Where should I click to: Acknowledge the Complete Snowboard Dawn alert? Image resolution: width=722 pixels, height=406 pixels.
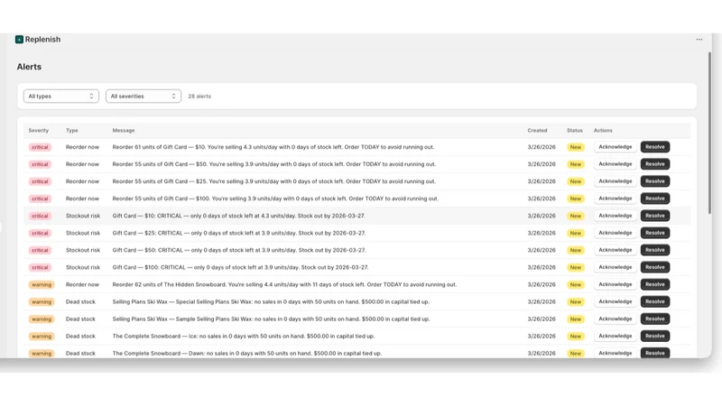616,353
